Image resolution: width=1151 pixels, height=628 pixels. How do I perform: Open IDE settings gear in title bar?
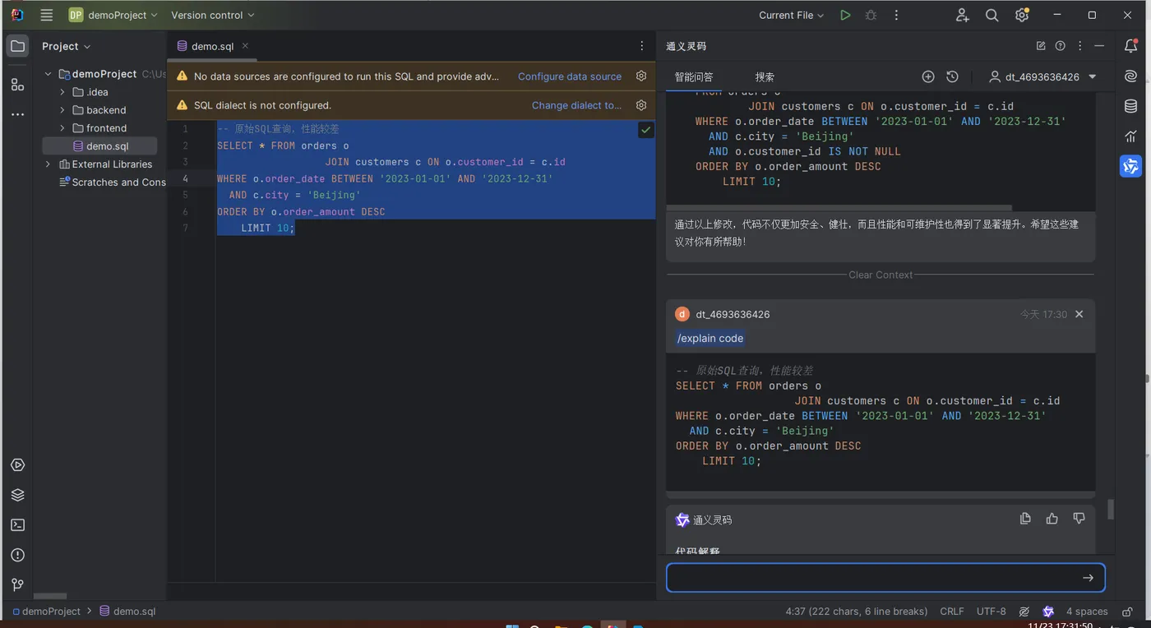pos(1022,15)
